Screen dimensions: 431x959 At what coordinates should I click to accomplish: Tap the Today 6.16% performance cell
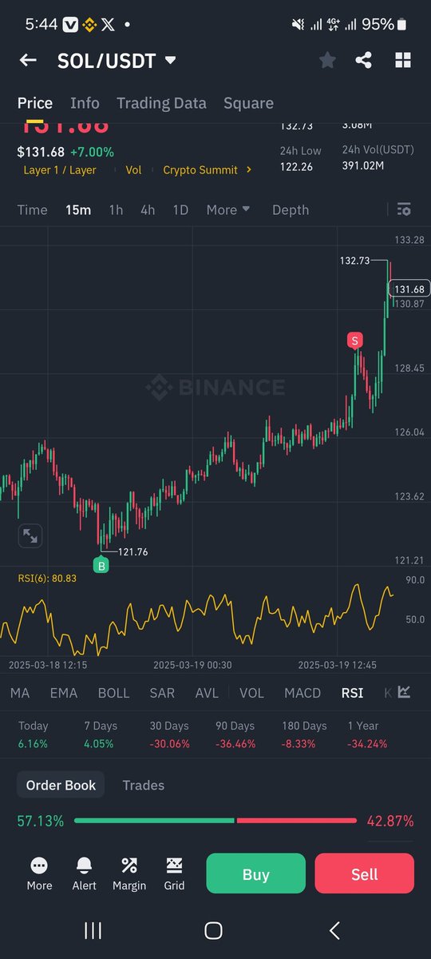pos(34,734)
